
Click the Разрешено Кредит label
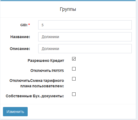pyautogui.click(x=46, y=61)
